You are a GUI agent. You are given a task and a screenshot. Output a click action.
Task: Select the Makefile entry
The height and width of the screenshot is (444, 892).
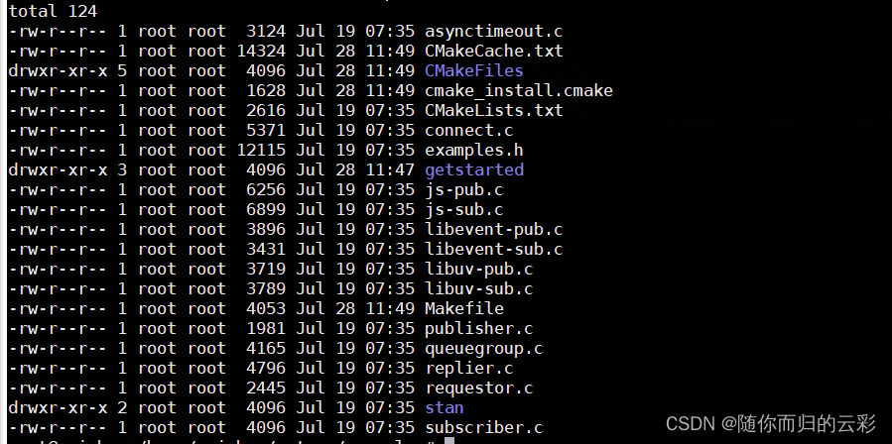pos(463,308)
